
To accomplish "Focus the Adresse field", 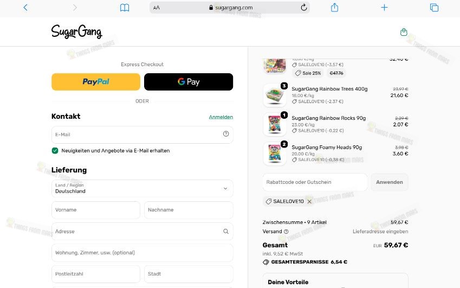I will [142, 232].
